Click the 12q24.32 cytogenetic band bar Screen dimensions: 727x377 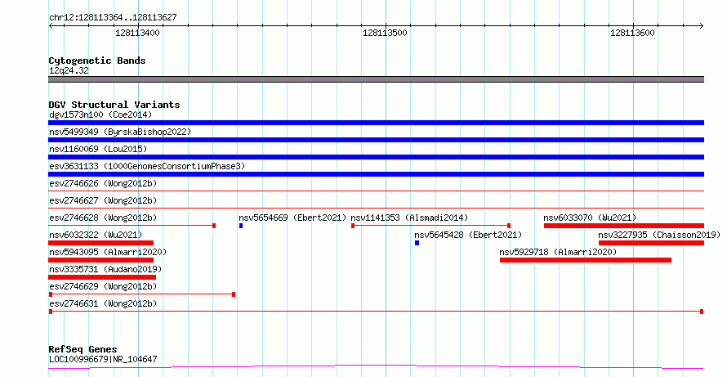(x=376, y=79)
